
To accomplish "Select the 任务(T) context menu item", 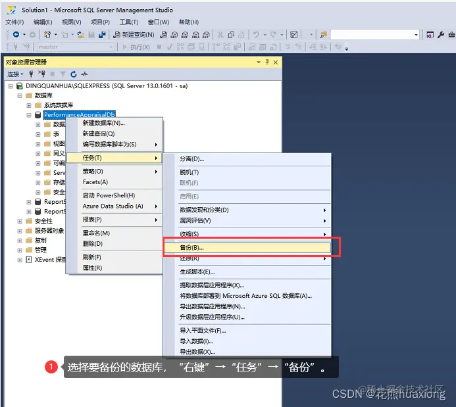I will coord(114,158).
